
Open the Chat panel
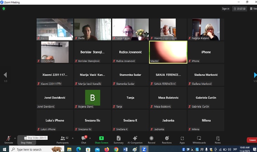coord(84,140)
